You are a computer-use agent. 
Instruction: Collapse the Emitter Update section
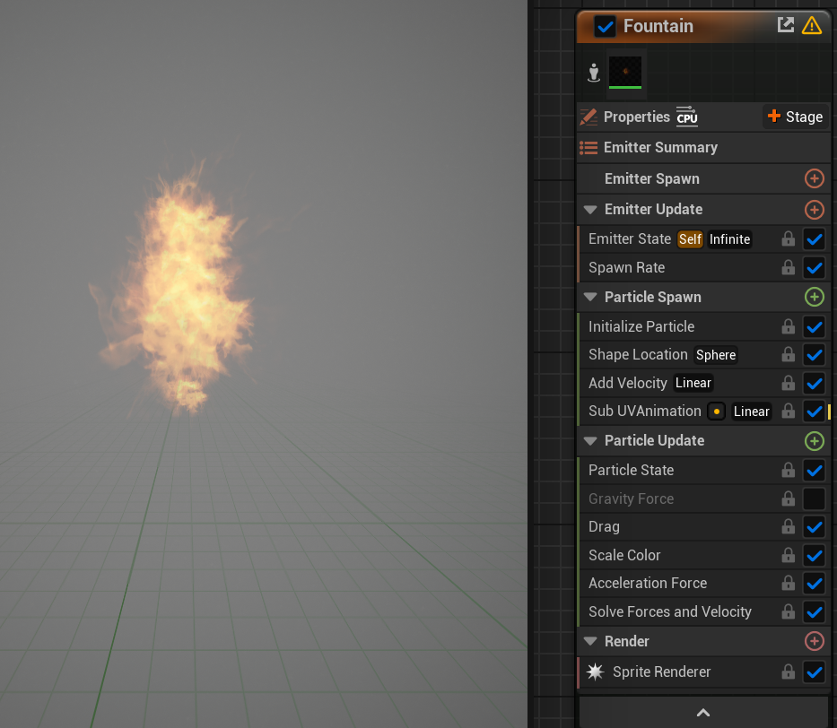[x=590, y=209]
